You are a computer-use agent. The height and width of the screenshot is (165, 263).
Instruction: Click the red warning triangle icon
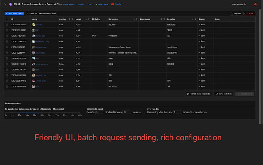[255, 4]
